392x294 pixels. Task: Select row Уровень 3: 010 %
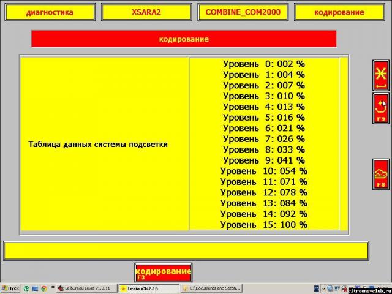pyautogui.click(x=264, y=96)
